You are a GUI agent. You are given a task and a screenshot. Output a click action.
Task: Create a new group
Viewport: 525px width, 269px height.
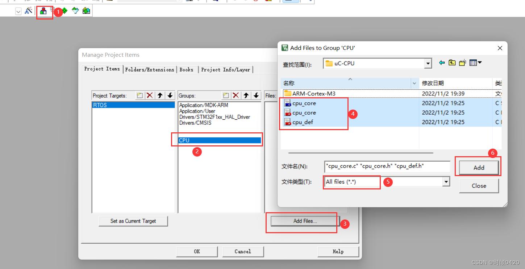tap(226, 95)
